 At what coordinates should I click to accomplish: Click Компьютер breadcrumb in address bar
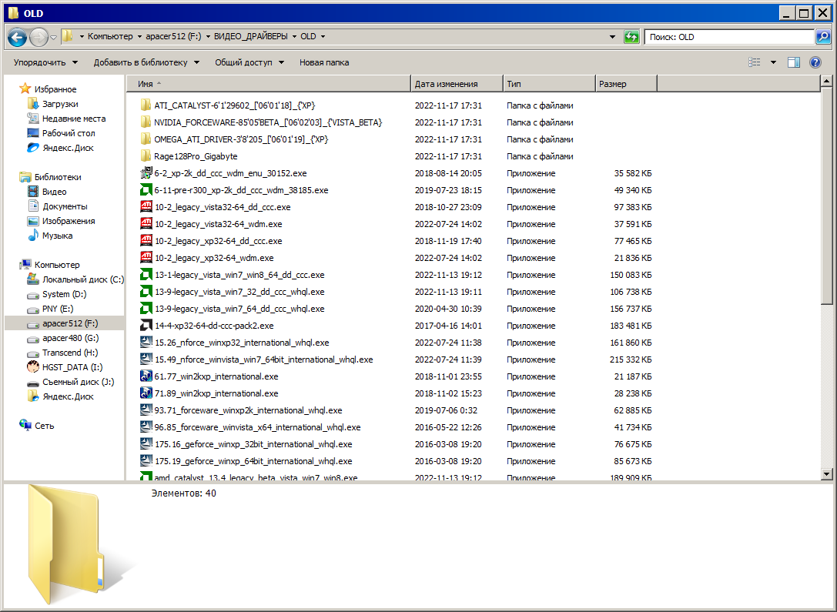click(x=110, y=36)
